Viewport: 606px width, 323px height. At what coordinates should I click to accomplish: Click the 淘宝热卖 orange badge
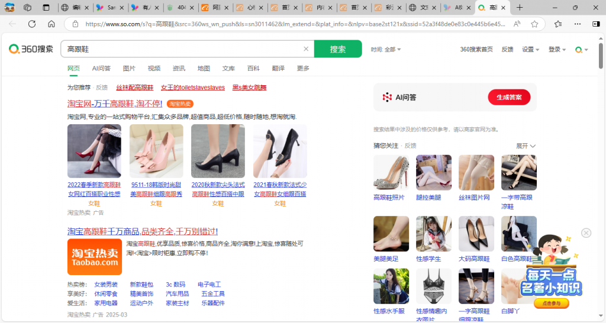click(x=180, y=104)
